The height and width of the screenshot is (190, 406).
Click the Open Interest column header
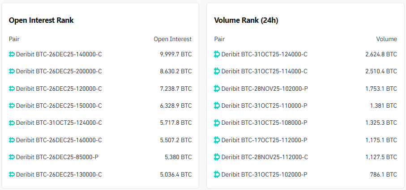click(172, 39)
